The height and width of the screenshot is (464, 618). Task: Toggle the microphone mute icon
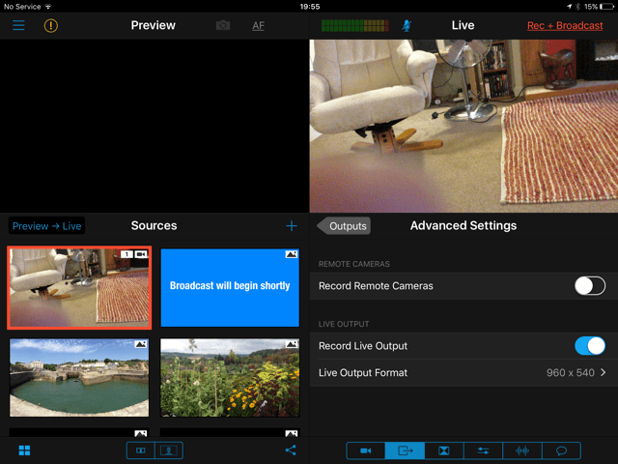pyautogui.click(x=406, y=25)
